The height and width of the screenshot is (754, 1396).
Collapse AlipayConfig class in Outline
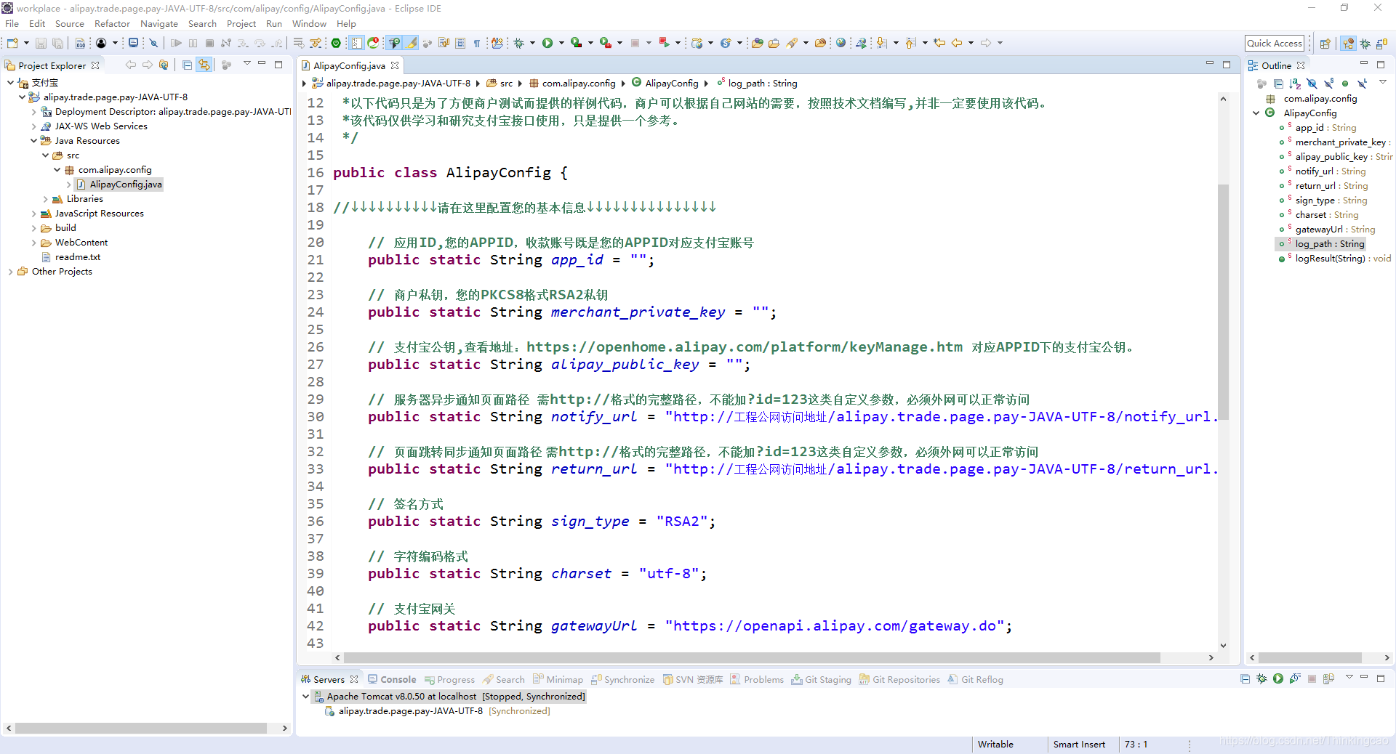(1256, 113)
